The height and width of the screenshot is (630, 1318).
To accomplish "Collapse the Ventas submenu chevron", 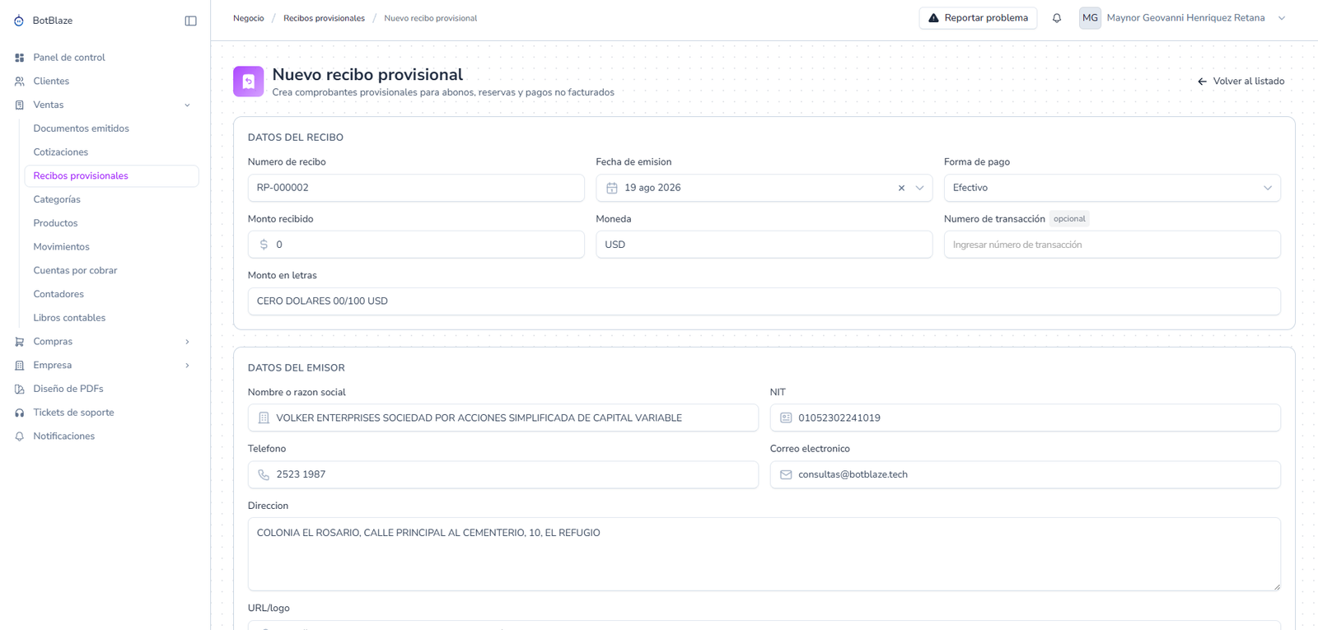I will [x=187, y=105].
